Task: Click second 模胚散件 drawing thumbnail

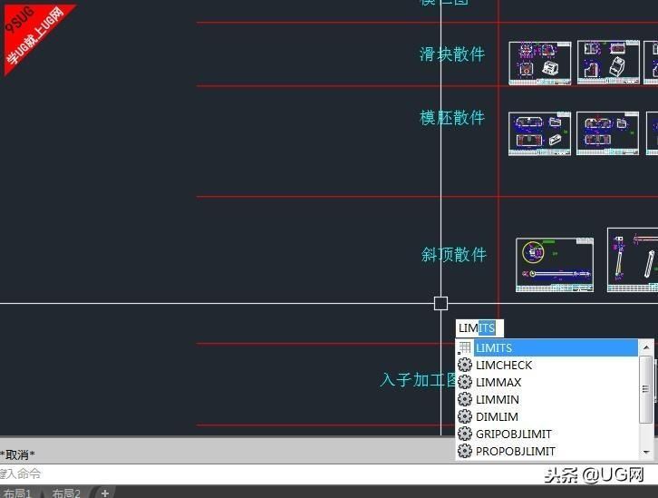Action: click(607, 133)
